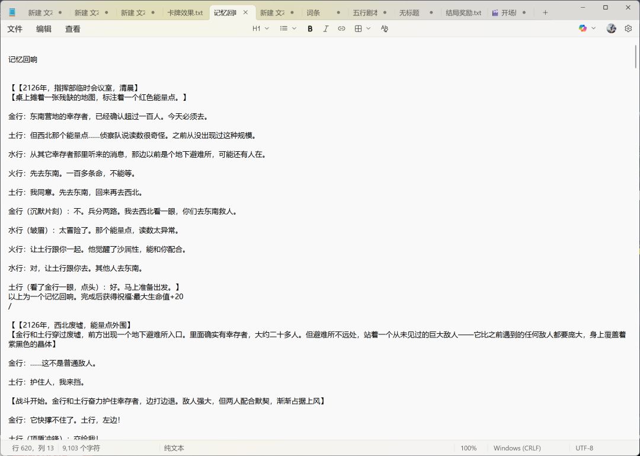This screenshot has height=456, width=640.
Task: Expand the table options dropdown arrow
Action: click(369, 28)
